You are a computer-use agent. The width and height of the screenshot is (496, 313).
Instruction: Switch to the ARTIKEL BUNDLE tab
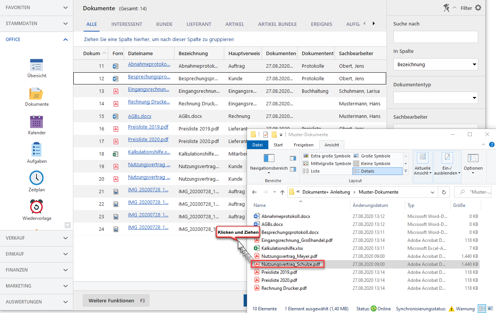[x=277, y=24]
